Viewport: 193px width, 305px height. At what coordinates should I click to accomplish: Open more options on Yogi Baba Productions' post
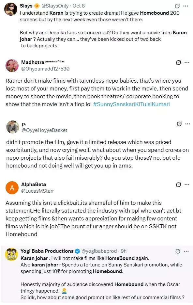pos(187,251)
